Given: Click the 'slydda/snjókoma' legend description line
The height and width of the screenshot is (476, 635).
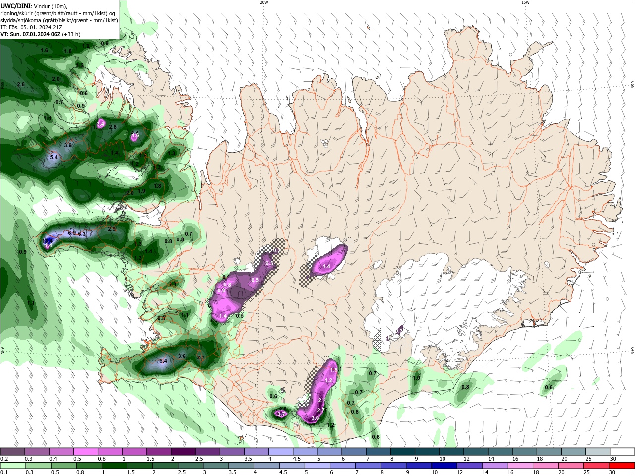Looking at the screenshot, I should [59, 20].
